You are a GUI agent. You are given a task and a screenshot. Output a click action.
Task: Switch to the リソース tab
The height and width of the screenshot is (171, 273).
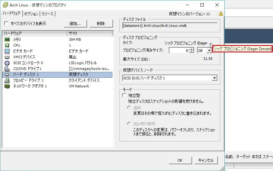47,14
